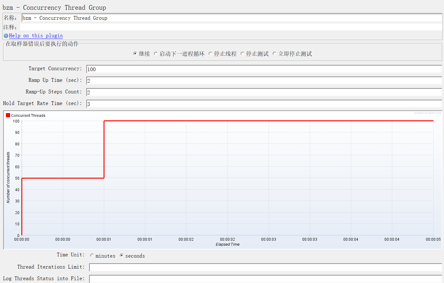Edit the Hold Target Rate Time field
This screenshot has width=444, height=283.
pyautogui.click(x=264, y=104)
